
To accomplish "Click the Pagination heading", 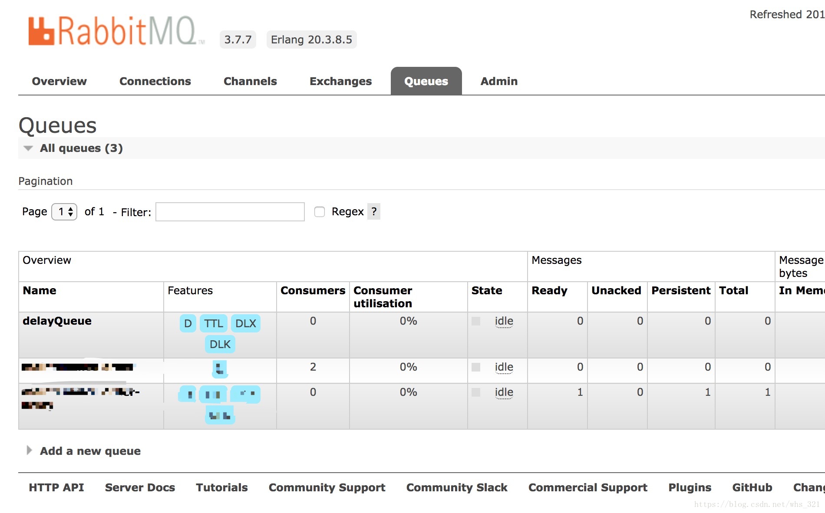I will [46, 181].
